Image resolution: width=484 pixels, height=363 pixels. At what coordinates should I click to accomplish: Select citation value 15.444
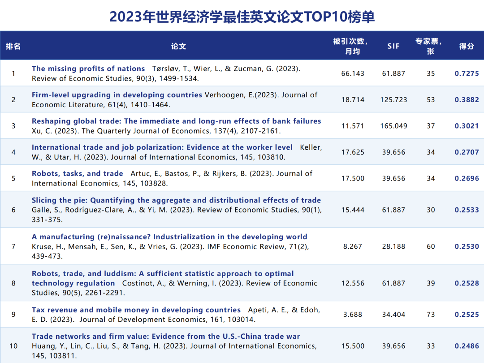tap(353, 210)
